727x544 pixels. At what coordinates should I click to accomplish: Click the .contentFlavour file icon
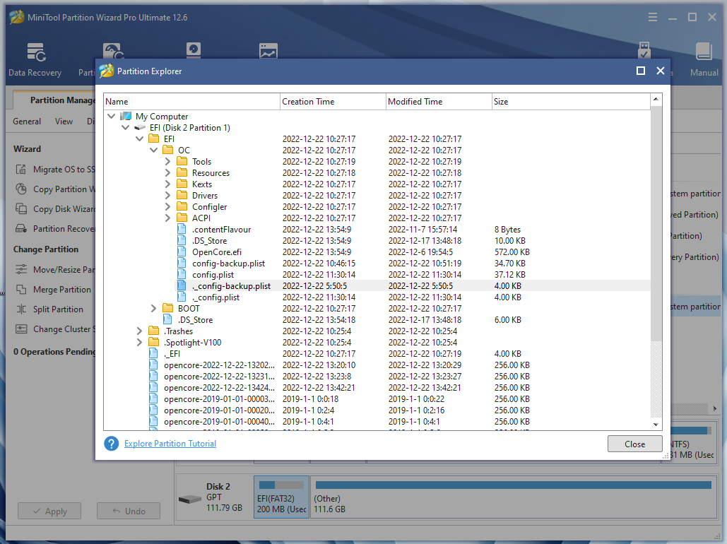(x=182, y=229)
